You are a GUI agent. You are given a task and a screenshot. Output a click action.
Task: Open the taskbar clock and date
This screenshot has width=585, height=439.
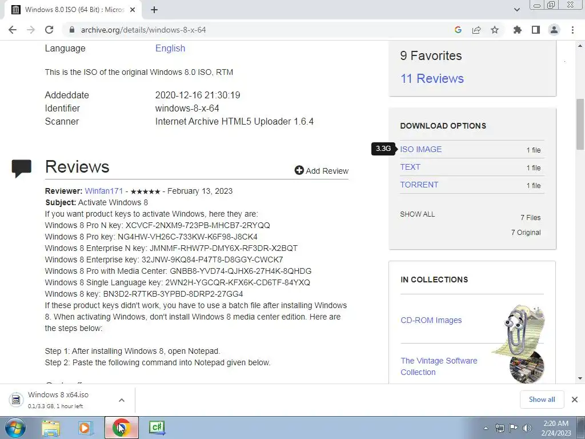556,428
